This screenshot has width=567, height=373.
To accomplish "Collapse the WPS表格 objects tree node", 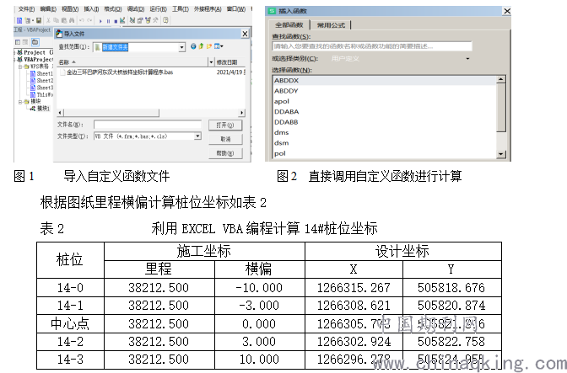I will click(x=20, y=67).
